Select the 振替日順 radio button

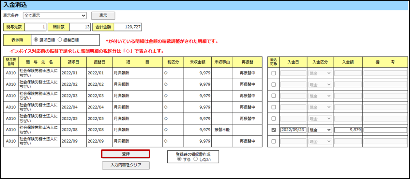click(60, 40)
